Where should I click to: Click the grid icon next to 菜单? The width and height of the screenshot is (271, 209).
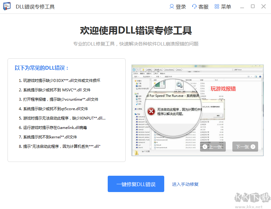click(216, 6)
